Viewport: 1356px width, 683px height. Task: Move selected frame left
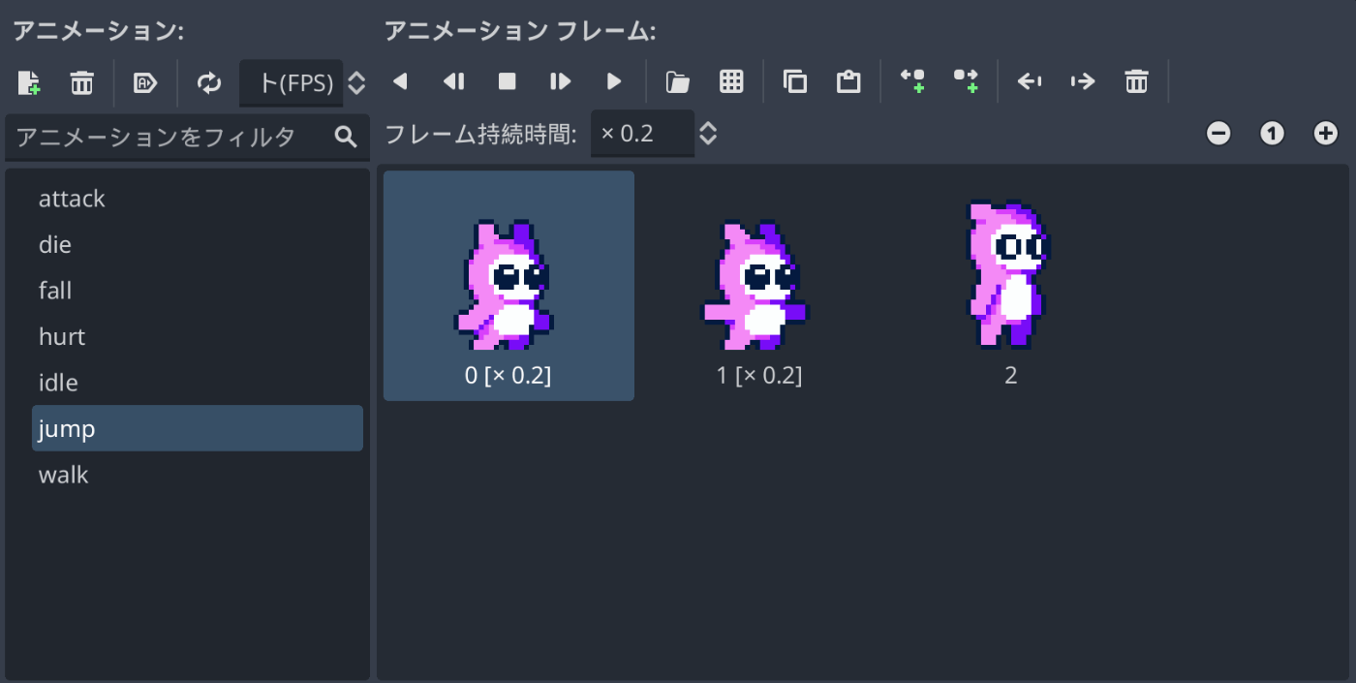click(x=1030, y=81)
